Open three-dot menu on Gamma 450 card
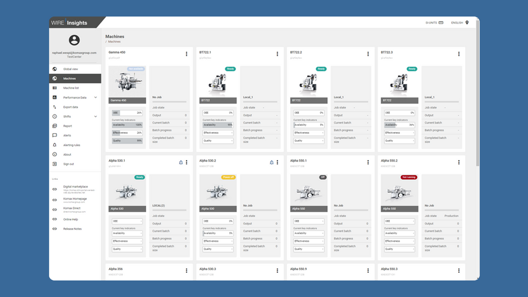This screenshot has height=297, width=528. tap(186, 54)
